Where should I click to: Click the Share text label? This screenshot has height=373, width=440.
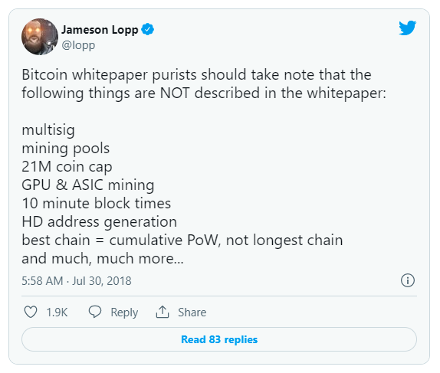[192, 312]
